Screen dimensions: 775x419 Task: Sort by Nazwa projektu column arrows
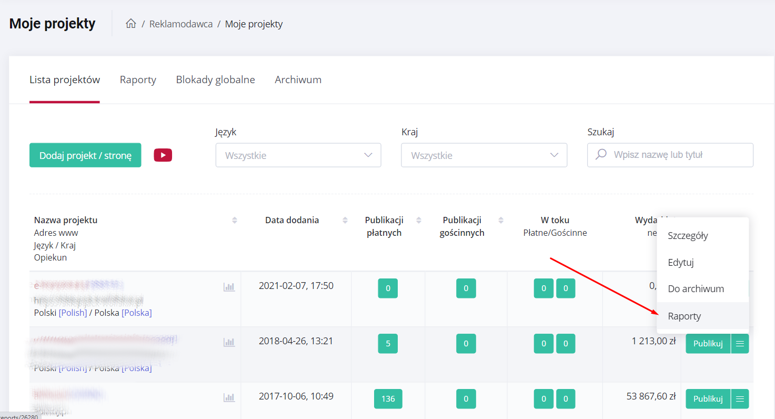(x=235, y=220)
